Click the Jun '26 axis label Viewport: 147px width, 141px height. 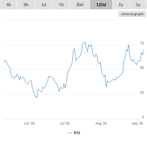pyautogui.click(x=29, y=123)
